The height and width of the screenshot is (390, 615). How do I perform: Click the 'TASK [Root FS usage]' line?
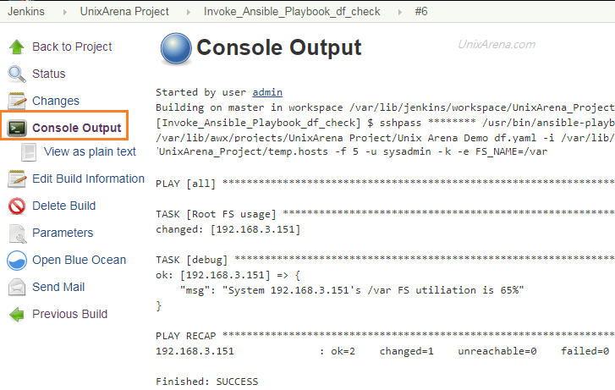tap(385, 214)
